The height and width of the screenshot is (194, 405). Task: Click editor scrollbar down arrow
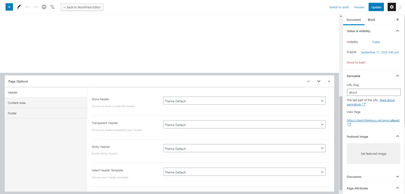pyautogui.click(x=341, y=192)
